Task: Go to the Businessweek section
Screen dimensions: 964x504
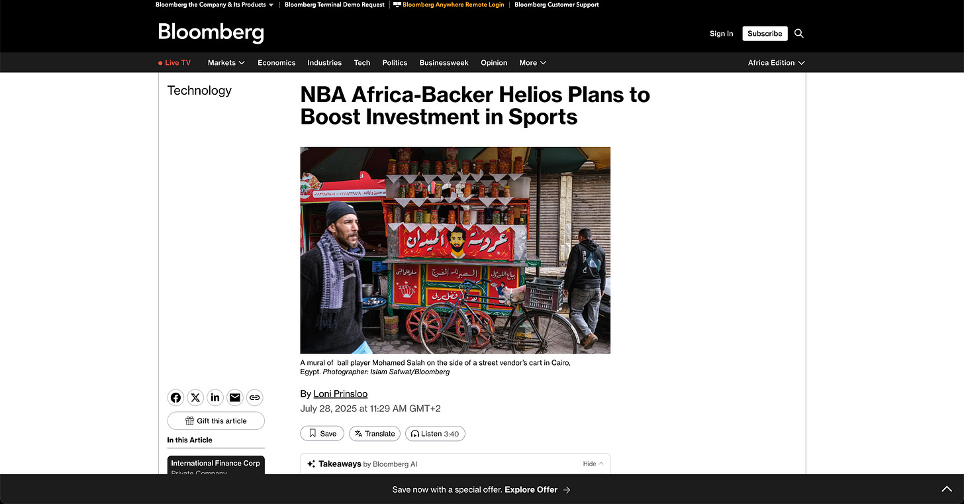Action: (444, 62)
